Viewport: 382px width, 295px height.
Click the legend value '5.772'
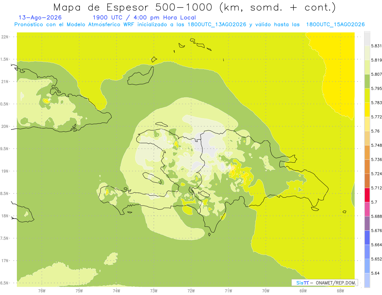pyautogui.click(x=376, y=117)
